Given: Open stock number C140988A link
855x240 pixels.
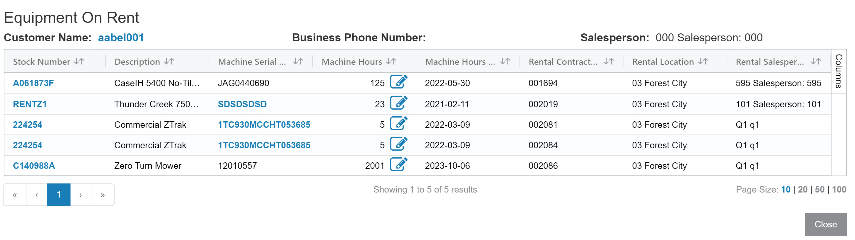Looking at the screenshot, I should 34,166.
